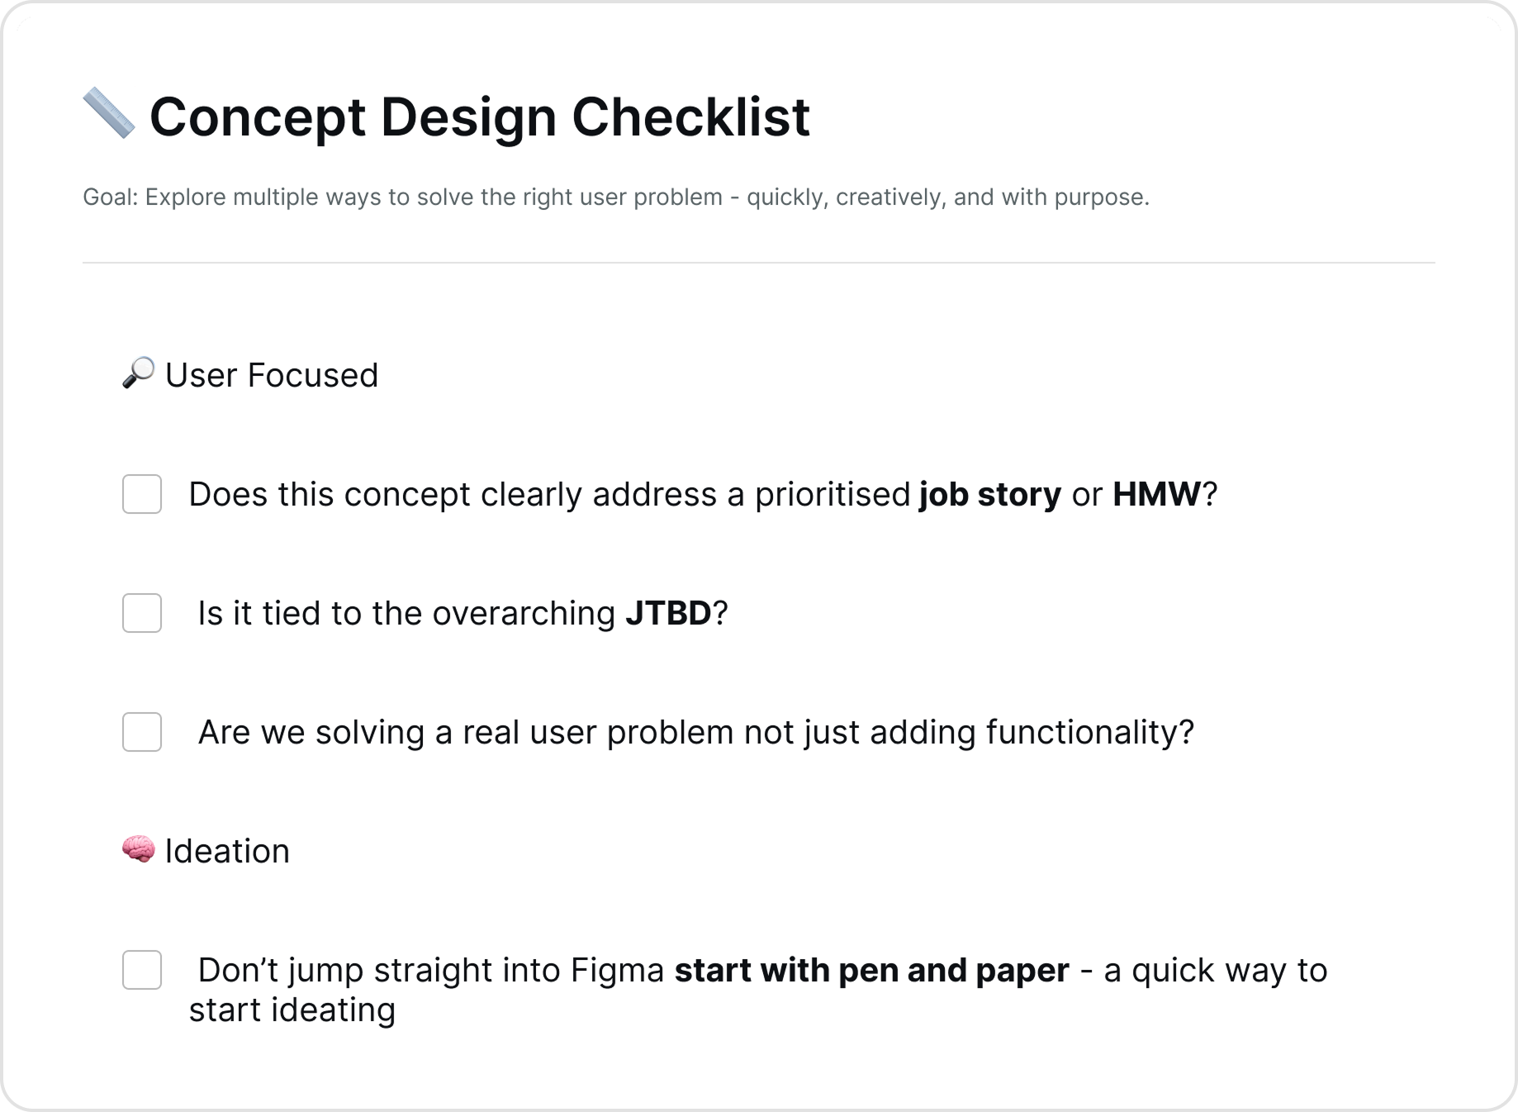Click the horizontal divider under the goal
The height and width of the screenshot is (1112, 1518).
click(x=759, y=263)
